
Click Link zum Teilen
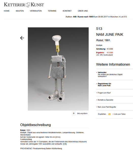119,114
